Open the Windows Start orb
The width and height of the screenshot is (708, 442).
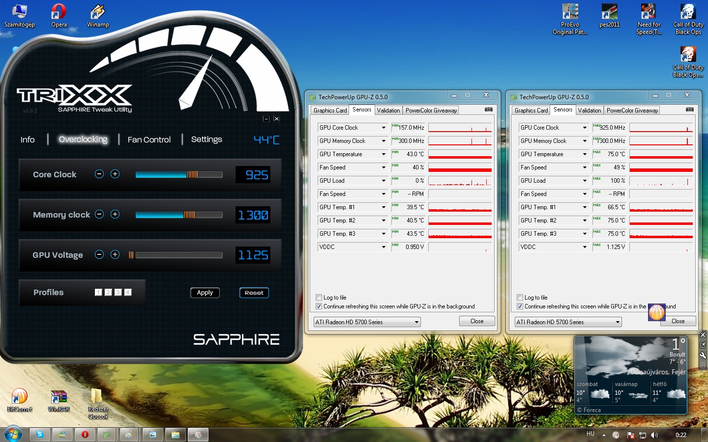pyautogui.click(x=13, y=435)
